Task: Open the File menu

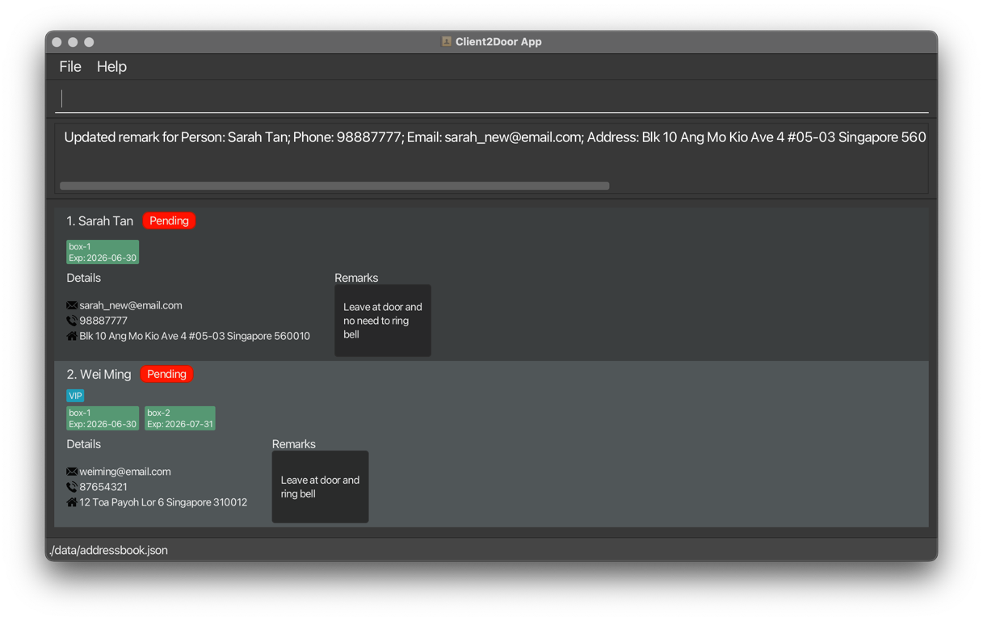Action: coord(70,67)
